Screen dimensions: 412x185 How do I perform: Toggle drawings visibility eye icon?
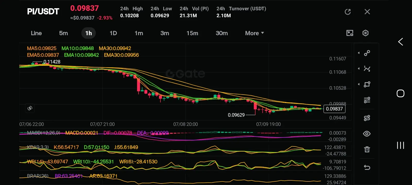[x=367, y=134]
